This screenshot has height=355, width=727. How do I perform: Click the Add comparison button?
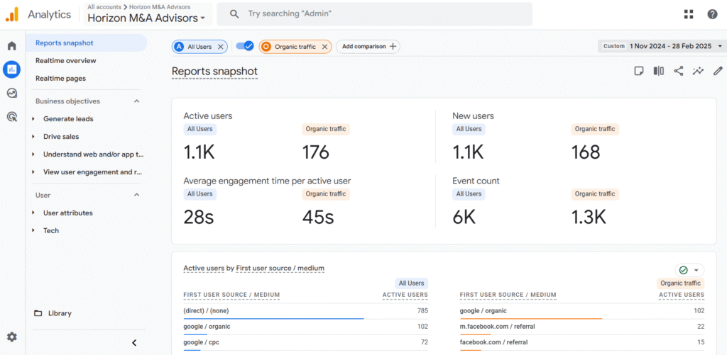point(368,47)
